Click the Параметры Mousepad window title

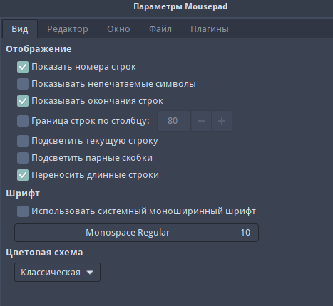(x=180, y=6)
